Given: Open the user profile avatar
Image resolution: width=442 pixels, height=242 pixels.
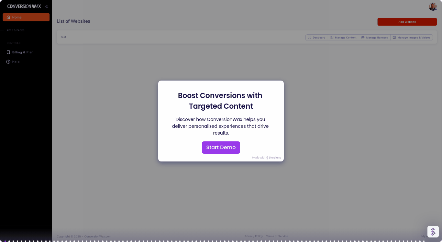Looking at the screenshot, I should tap(433, 6).
